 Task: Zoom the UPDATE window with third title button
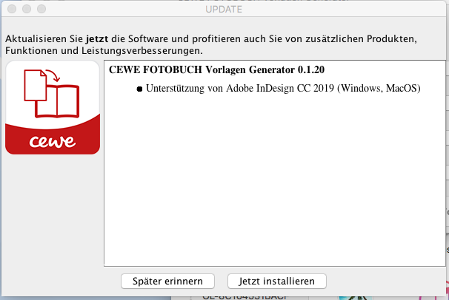[x=41, y=9]
